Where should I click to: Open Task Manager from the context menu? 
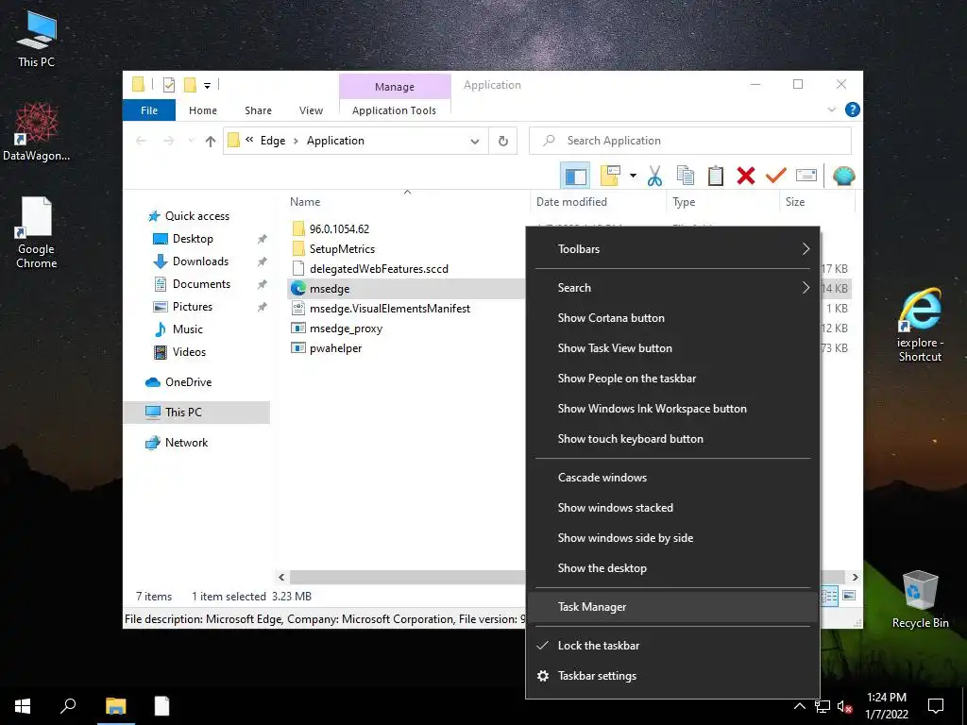pos(672,607)
